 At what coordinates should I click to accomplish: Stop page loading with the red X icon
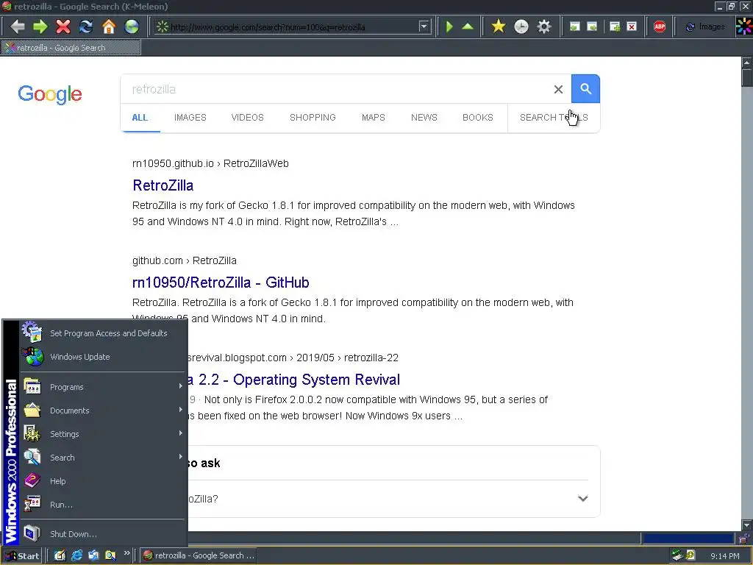[x=63, y=26]
